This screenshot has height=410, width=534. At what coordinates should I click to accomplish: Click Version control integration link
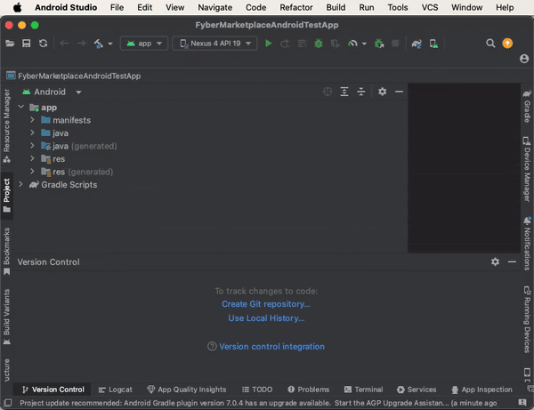pyautogui.click(x=271, y=346)
